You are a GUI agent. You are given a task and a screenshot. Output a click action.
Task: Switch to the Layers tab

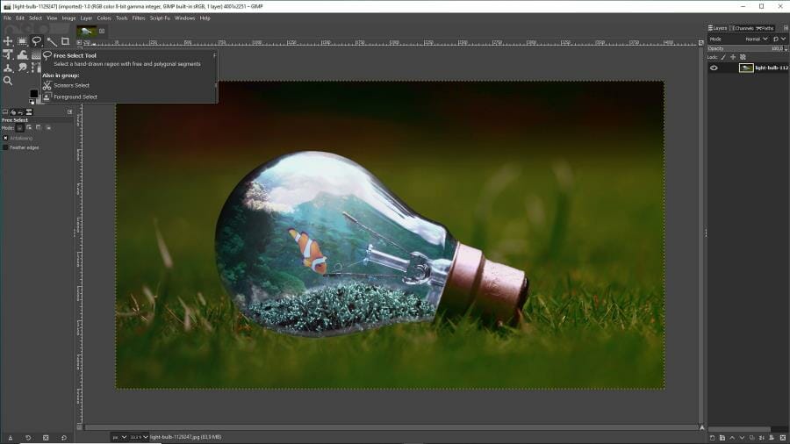point(717,28)
